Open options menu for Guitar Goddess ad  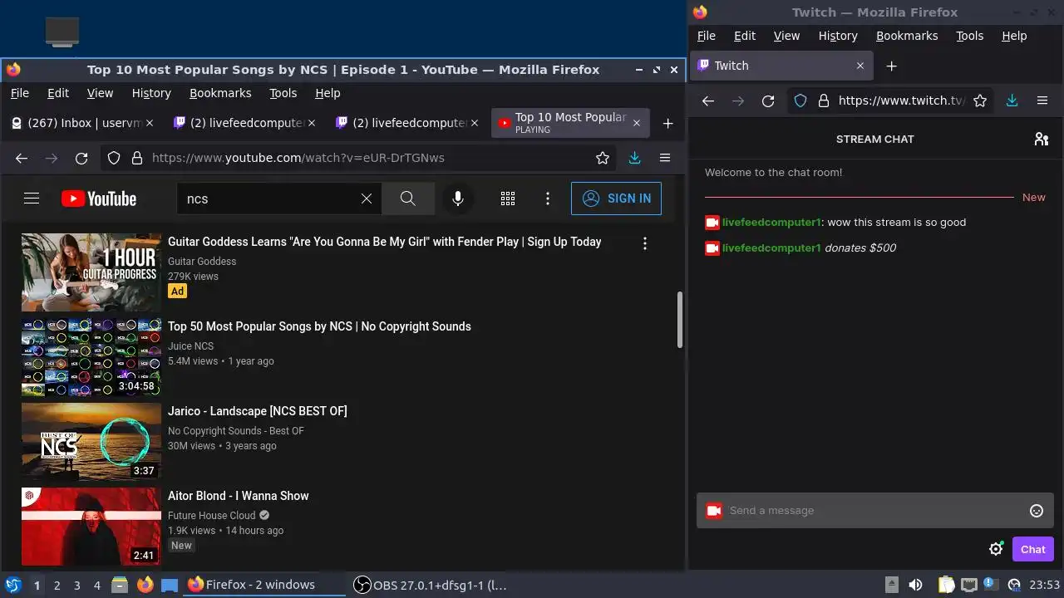645,243
